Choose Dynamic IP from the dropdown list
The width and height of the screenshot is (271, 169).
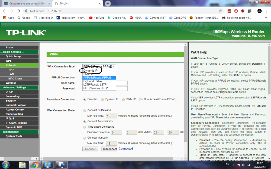[x=99, y=71]
